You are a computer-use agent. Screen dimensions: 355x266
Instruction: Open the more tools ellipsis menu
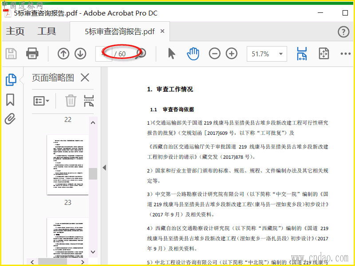pyautogui.click(x=346, y=54)
